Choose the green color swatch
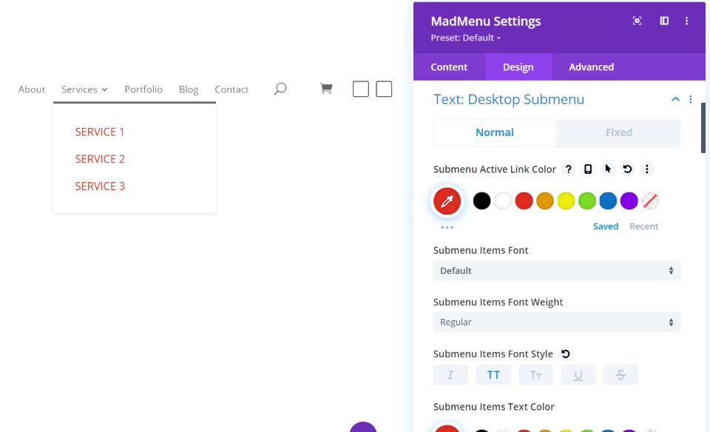 point(586,201)
